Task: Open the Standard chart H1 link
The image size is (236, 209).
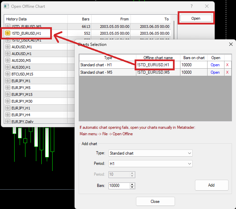Action: pos(215,65)
